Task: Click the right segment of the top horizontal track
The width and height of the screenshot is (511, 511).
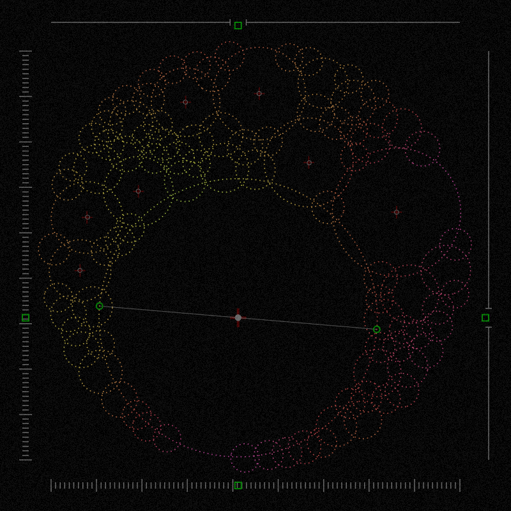Action: [353, 22]
